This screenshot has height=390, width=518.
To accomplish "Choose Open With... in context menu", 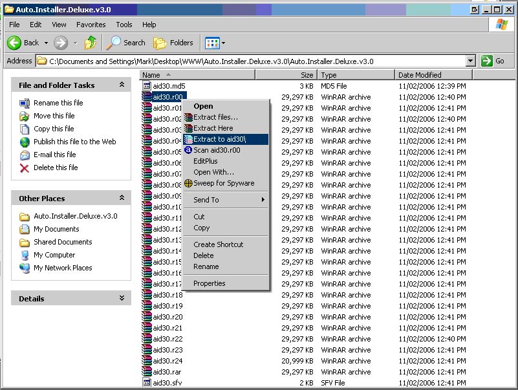I will (226, 172).
